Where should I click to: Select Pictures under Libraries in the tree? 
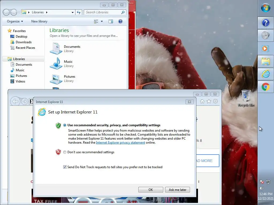(x=21, y=76)
